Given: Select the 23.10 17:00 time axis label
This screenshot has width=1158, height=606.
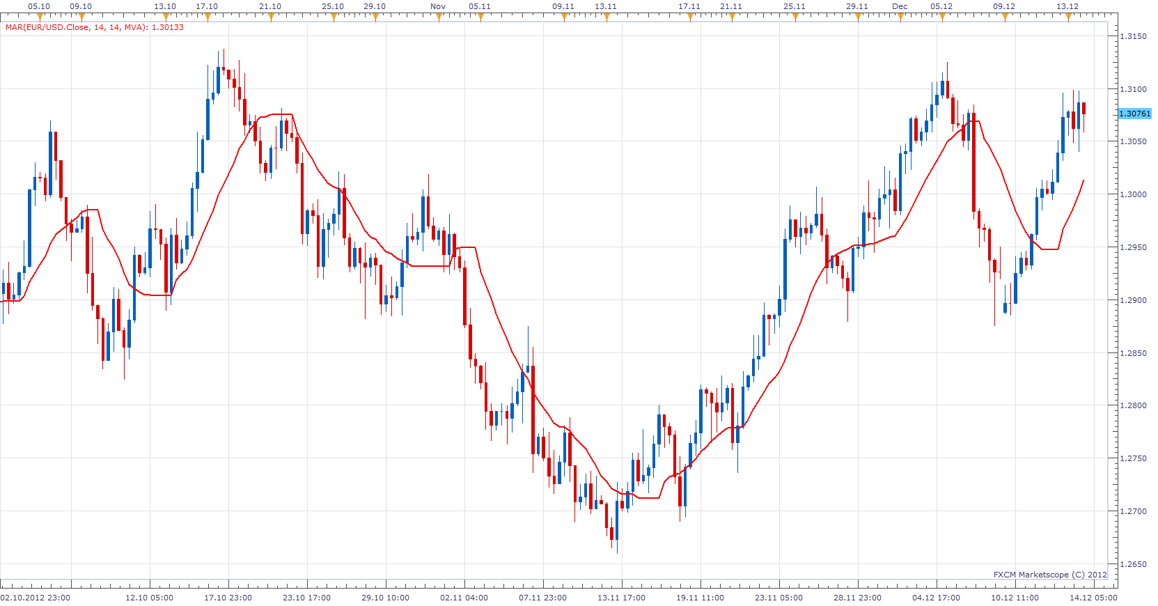Looking at the screenshot, I should [x=307, y=598].
